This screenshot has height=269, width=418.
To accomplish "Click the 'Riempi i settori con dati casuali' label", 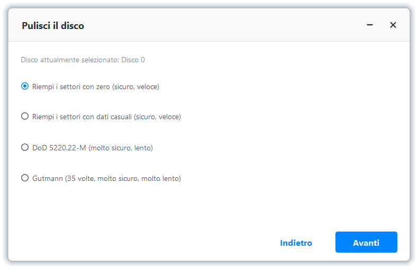I will (82, 117).
